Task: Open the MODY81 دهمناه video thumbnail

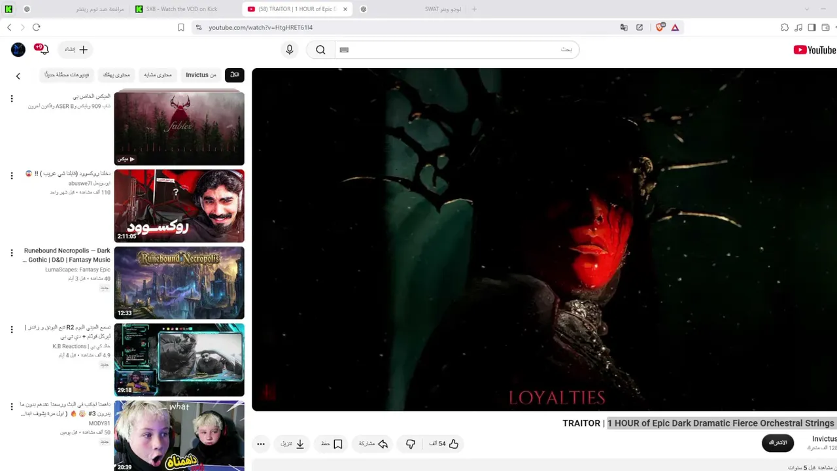Action: tap(179, 436)
